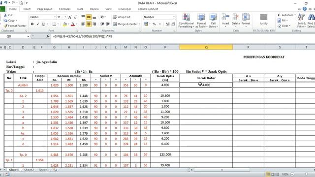The height and width of the screenshot is (177, 315).
Task: Apply comma style icon
Action: pos(160,24)
